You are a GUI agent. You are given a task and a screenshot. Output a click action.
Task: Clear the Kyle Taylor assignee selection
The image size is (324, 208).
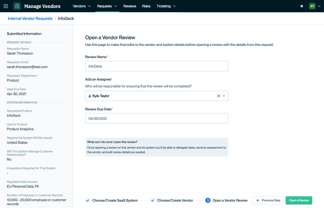point(218,96)
